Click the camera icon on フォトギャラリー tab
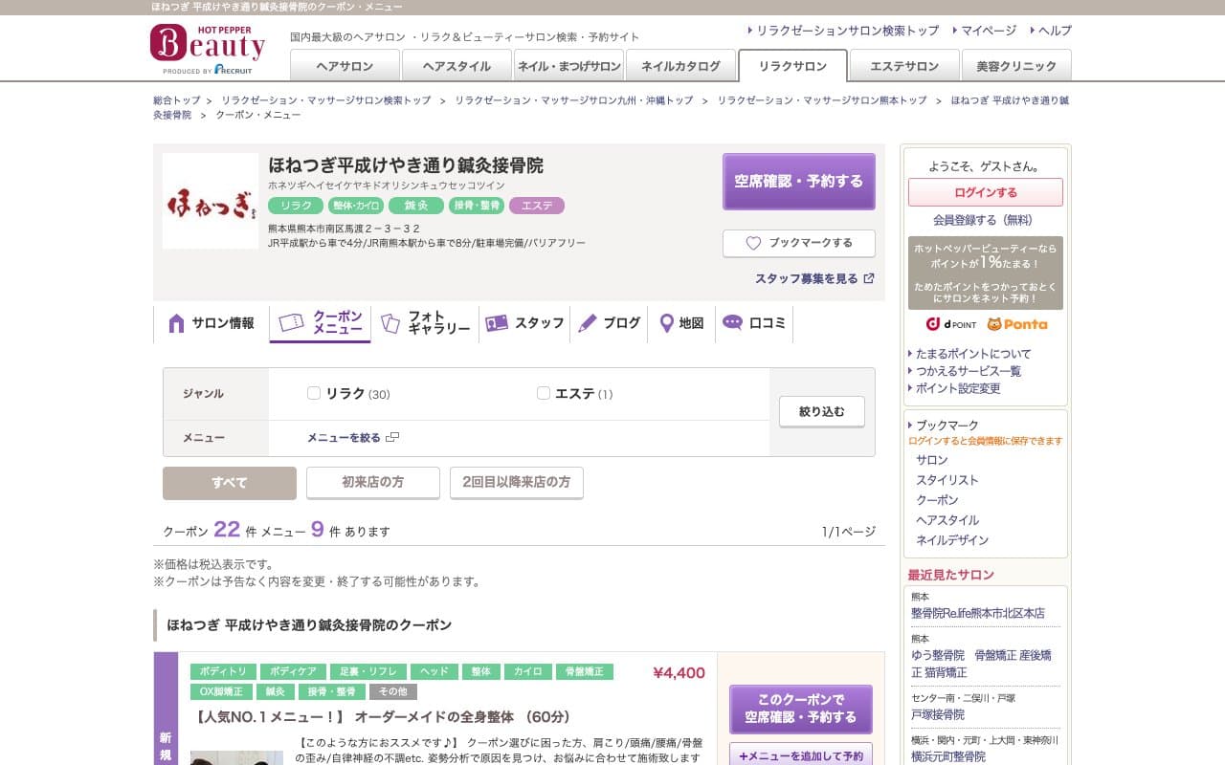The width and height of the screenshot is (1225, 765). click(390, 323)
